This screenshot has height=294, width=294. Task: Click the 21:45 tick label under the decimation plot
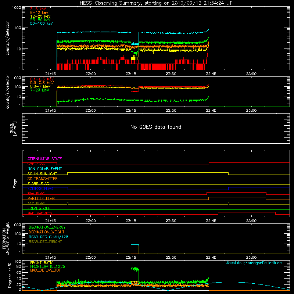pos(50,258)
